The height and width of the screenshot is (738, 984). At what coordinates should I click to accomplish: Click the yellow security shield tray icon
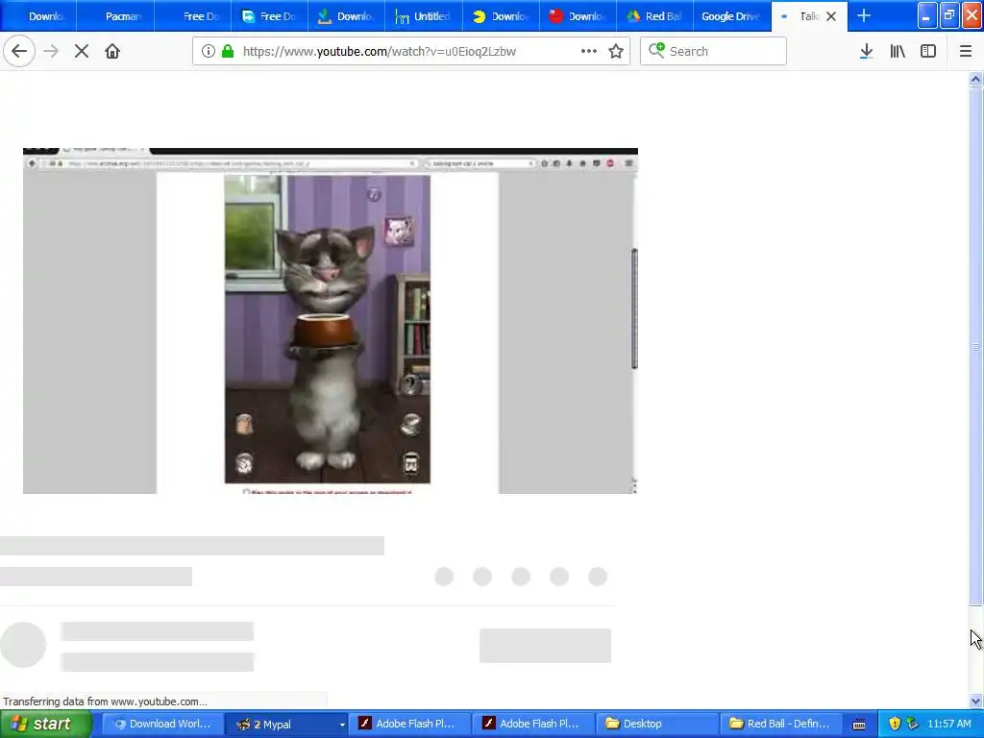(x=895, y=725)
